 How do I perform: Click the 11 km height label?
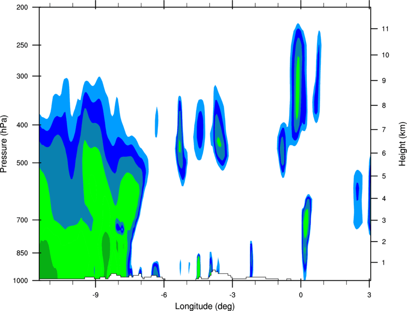[x=385, y=29]
